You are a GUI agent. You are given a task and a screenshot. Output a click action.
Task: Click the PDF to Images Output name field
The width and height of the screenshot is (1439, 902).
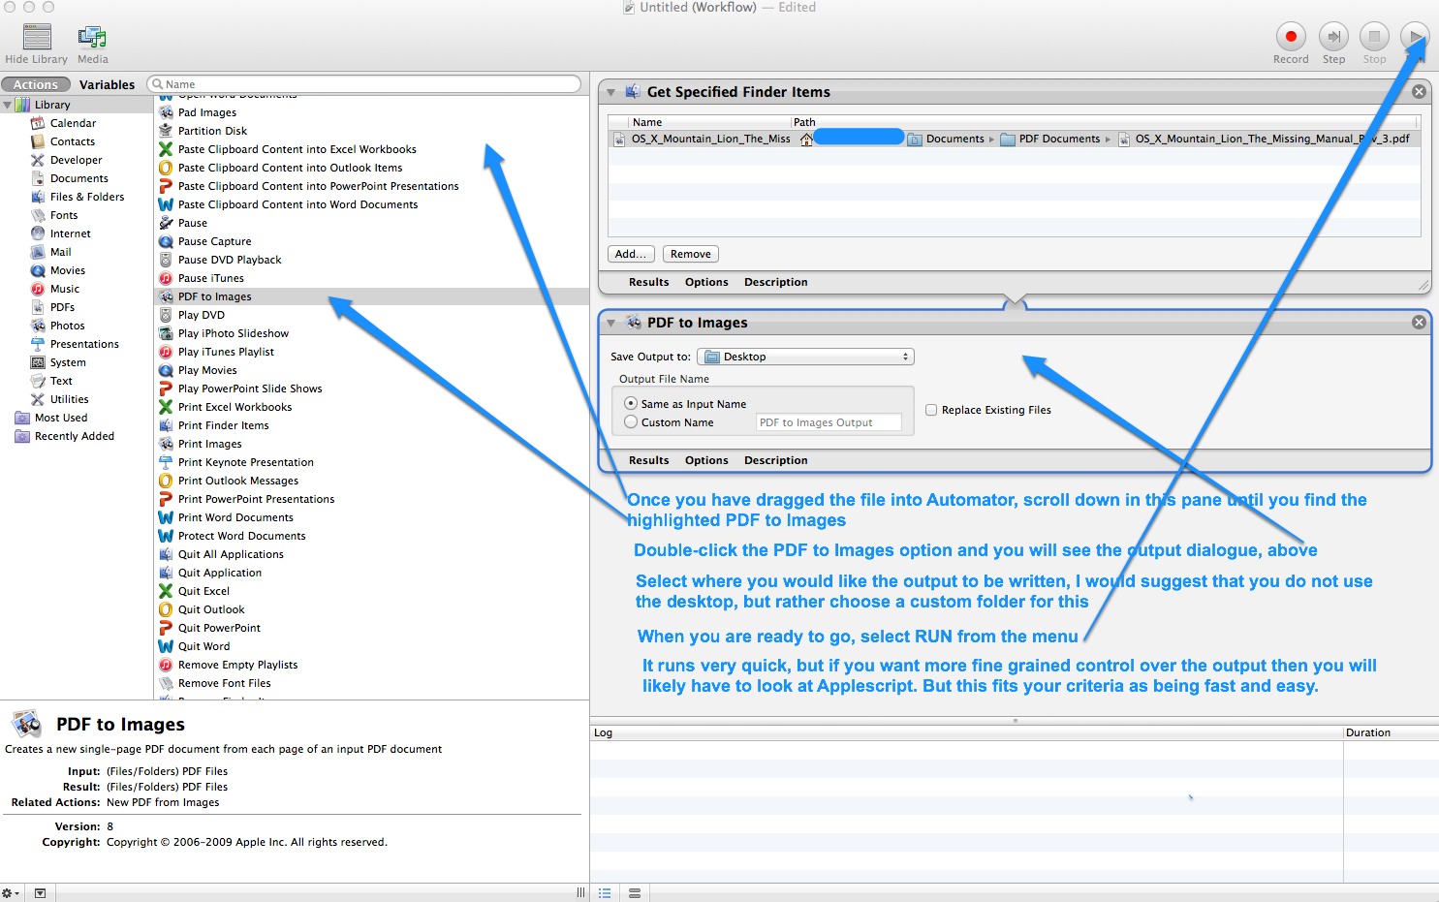click(829, 422)
